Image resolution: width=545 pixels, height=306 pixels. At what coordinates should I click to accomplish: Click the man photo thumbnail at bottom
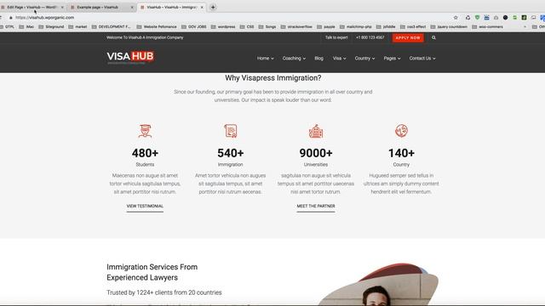(x=377, y=284)
